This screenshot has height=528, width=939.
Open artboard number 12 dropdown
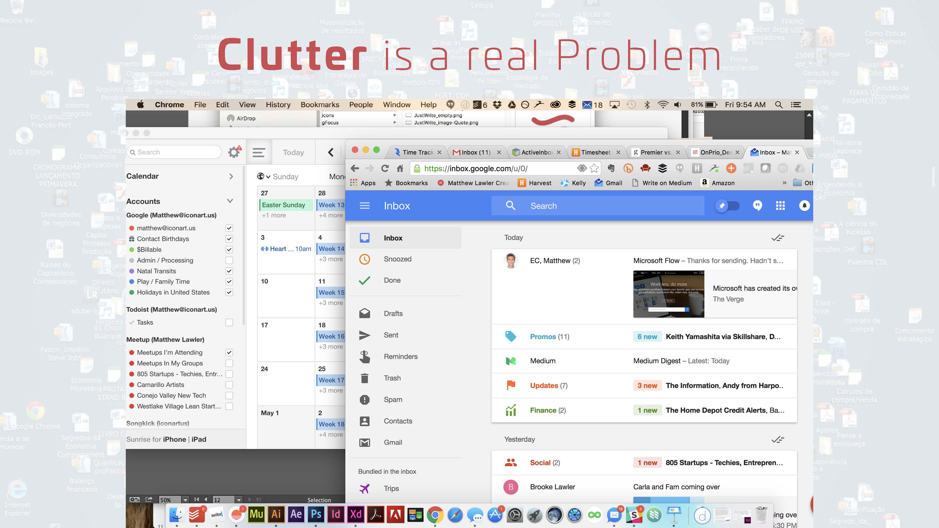coord(239,500)
